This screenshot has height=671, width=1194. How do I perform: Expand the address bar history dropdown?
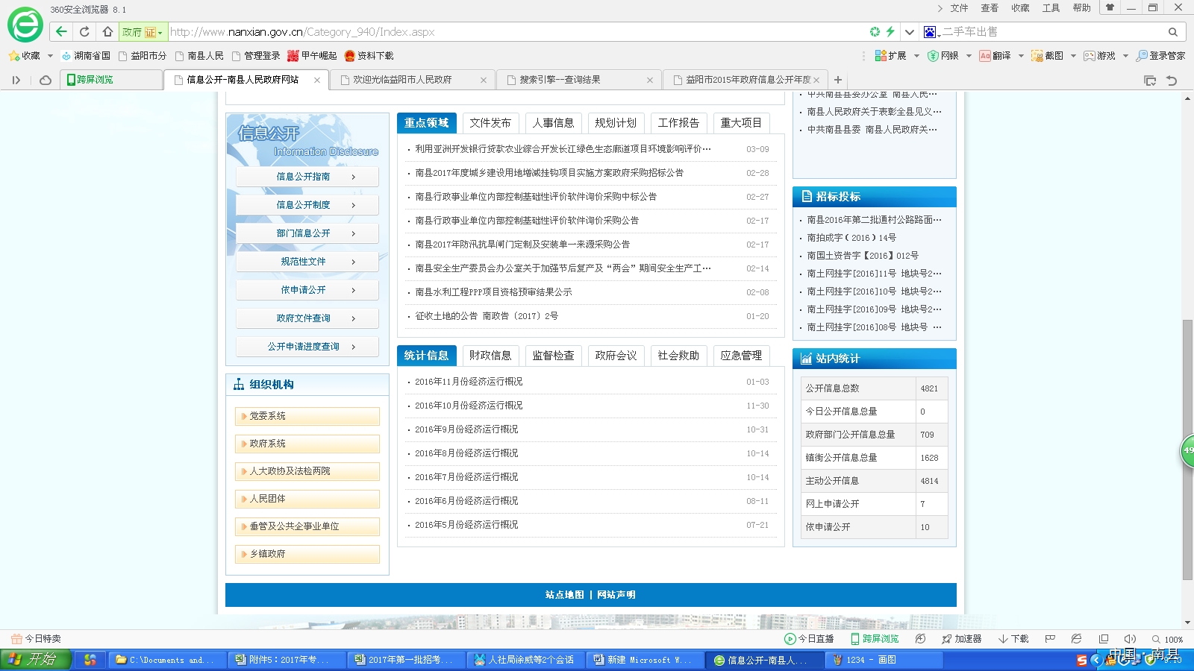(x=909, y=32)
